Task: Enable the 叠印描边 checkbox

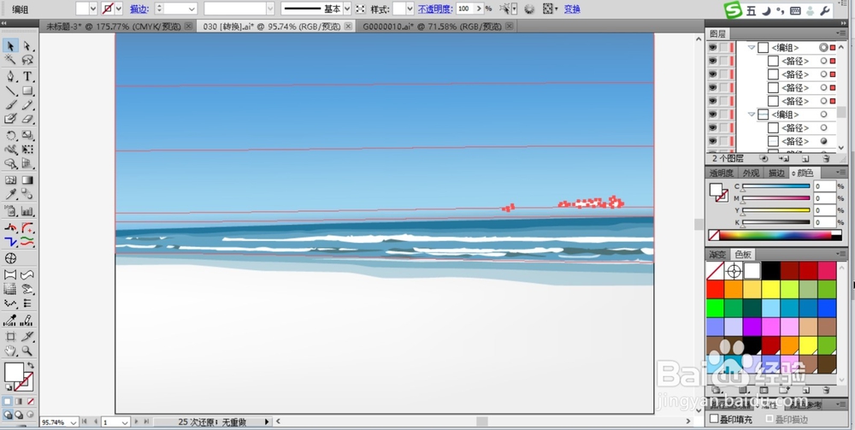Action: (769, 419)
